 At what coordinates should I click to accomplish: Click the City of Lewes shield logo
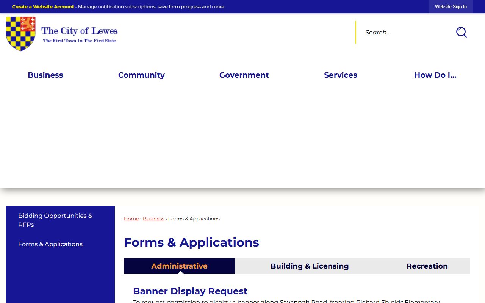pos(20,33)
